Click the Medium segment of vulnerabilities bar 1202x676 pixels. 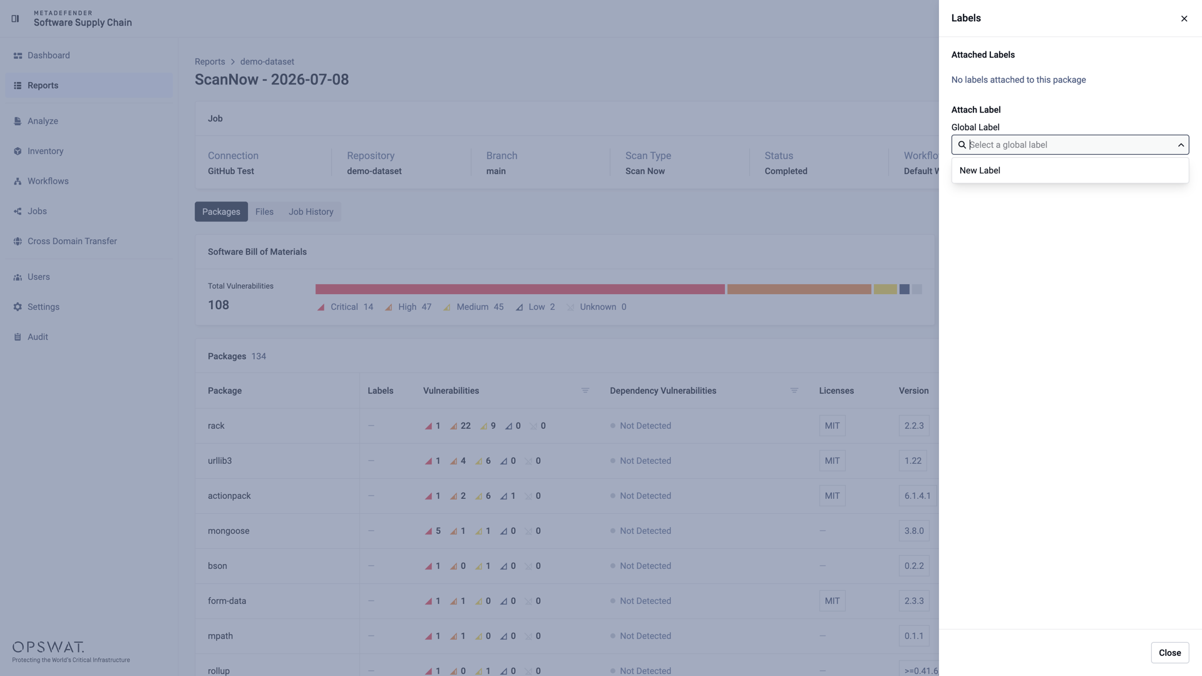(885, 289)
